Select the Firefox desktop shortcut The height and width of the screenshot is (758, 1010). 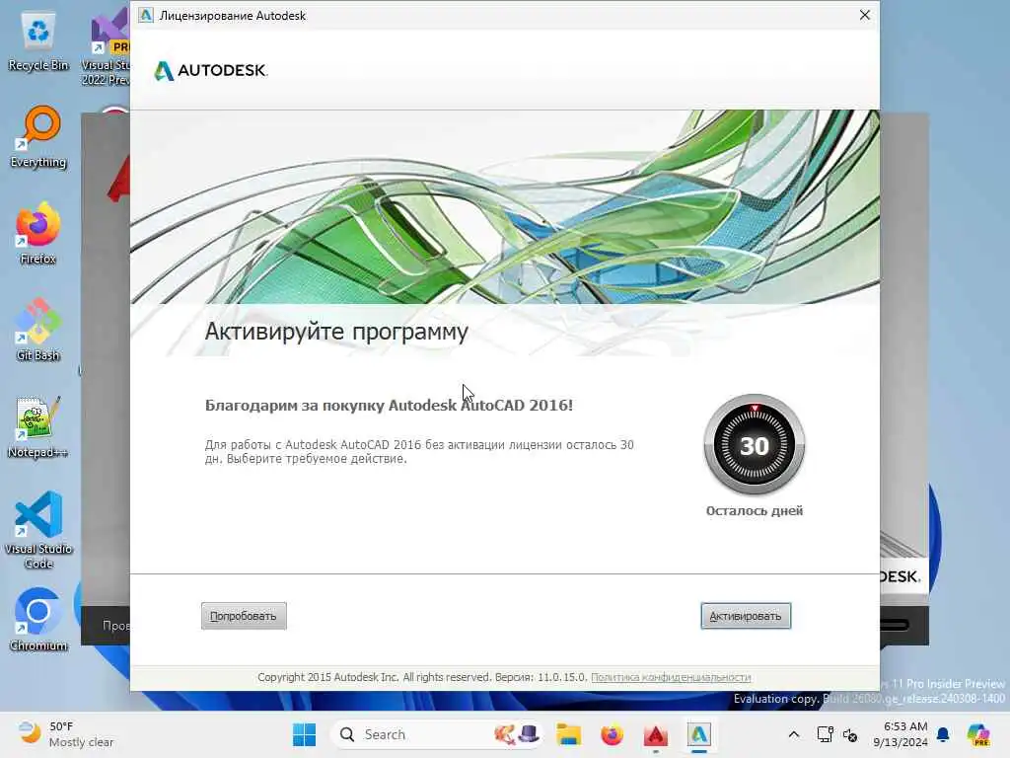(38, 234)
